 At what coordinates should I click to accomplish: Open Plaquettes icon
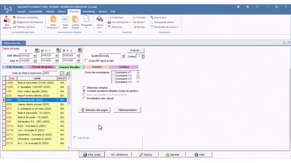pyautogui.click(x=86, y=22)
